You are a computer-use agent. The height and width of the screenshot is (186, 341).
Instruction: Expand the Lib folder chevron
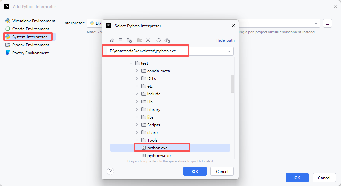(137, 102)
